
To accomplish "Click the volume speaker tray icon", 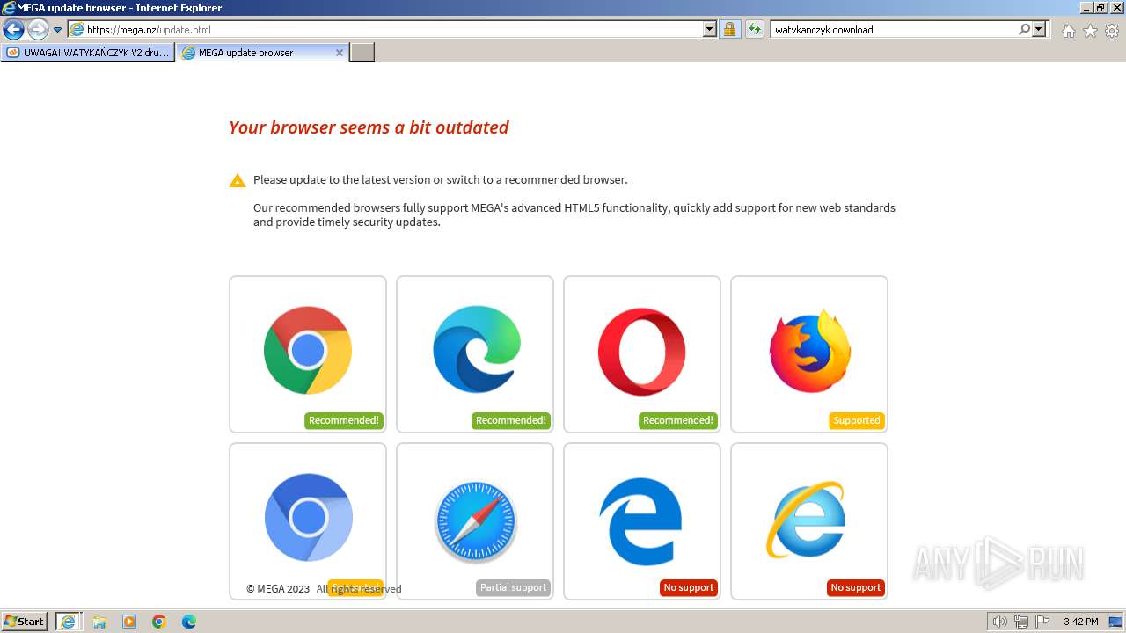I will tap(1000, 622).
